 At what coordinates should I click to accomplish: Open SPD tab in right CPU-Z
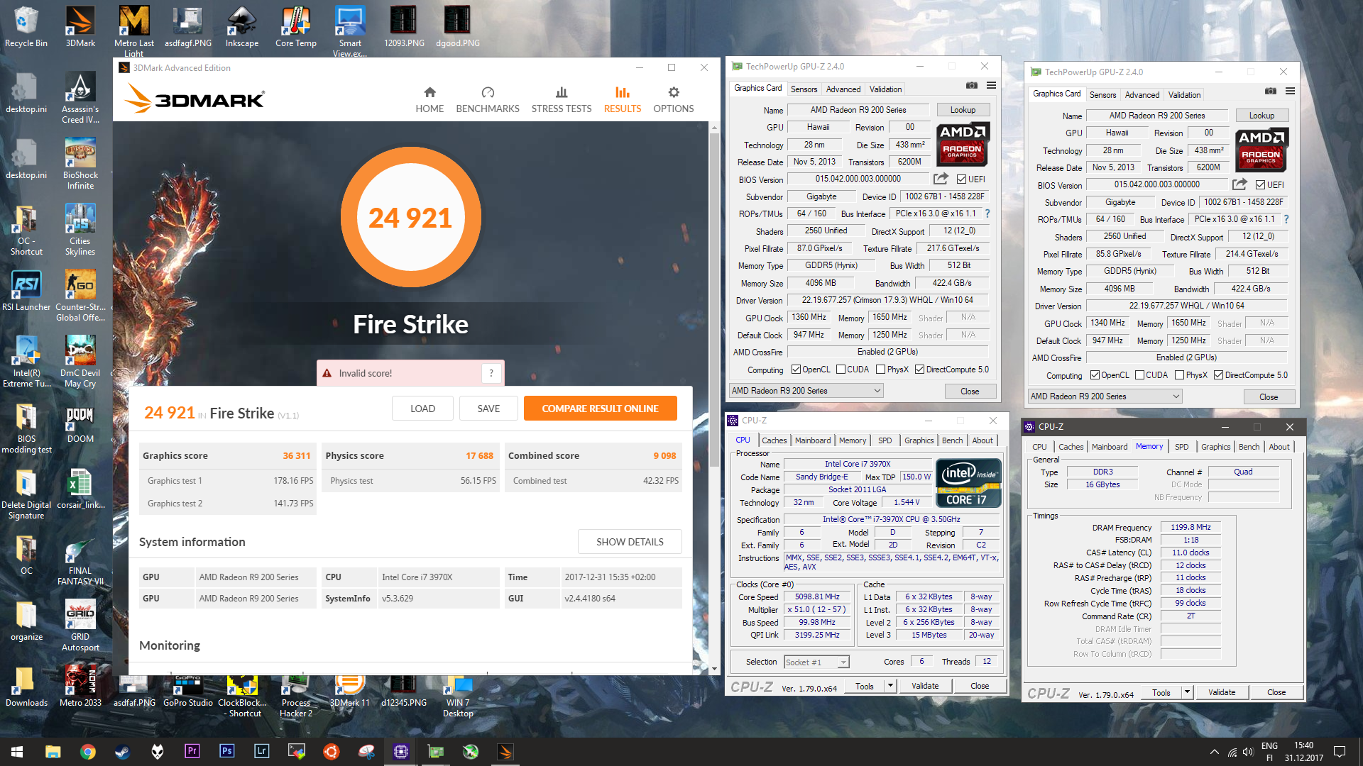(1181, 447)
